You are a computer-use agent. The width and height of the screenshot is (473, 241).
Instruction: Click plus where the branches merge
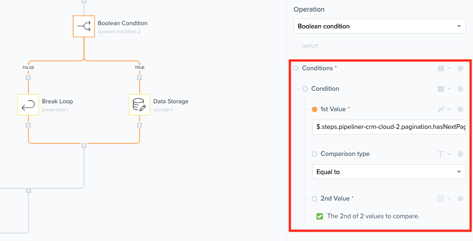[84, 146]
